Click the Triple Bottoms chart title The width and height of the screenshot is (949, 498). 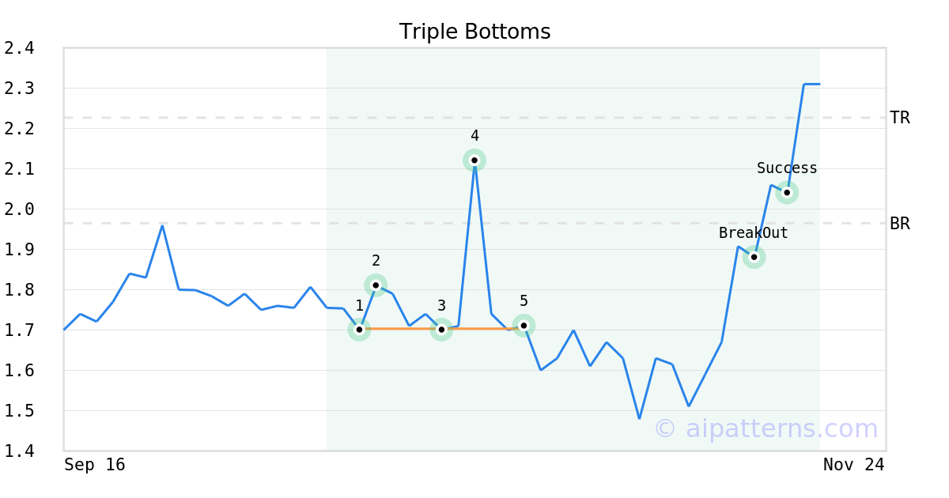(x=475, y=32)
